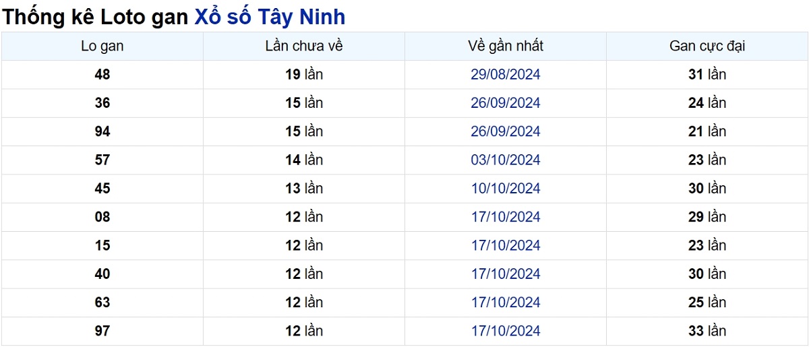This screenshot has width=809, height=347.
Task: Click the Lần chưa về column header
Action: pyautogui.click(x=304, y=46)
